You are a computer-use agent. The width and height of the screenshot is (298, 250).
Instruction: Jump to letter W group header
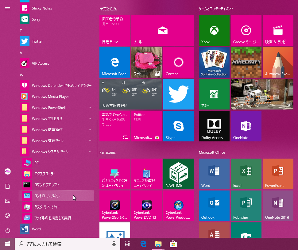point(21,75)
